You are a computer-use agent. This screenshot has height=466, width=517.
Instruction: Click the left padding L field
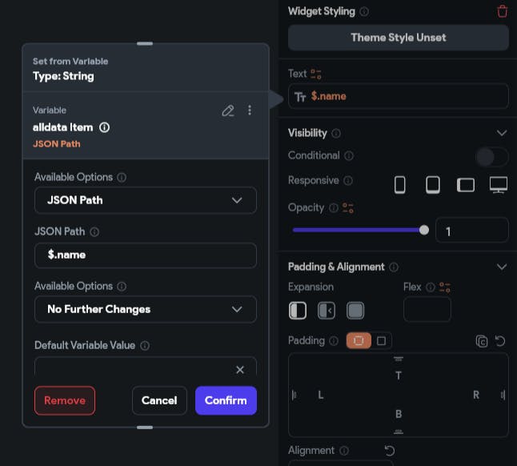pyautogui.click(x=320, y=395)
